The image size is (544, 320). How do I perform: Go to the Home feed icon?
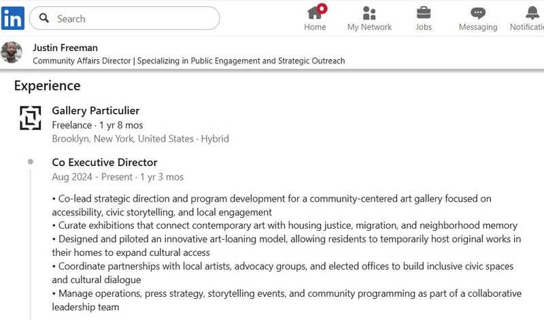315,13
